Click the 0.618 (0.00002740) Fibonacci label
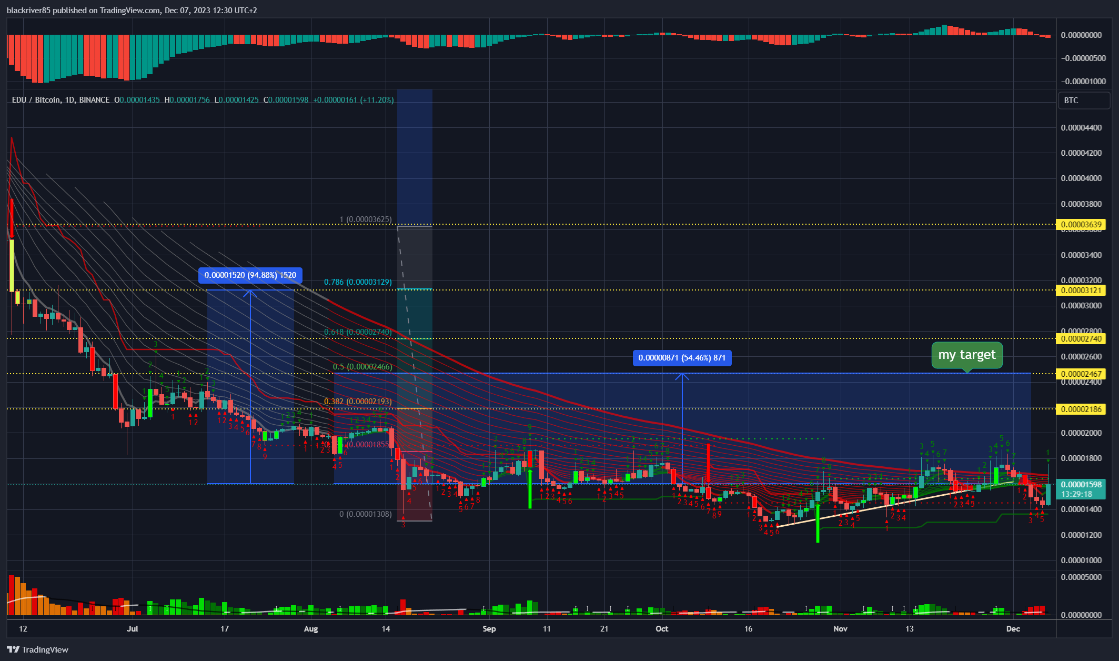The image size is (1119, 661). tap(358, 332)
